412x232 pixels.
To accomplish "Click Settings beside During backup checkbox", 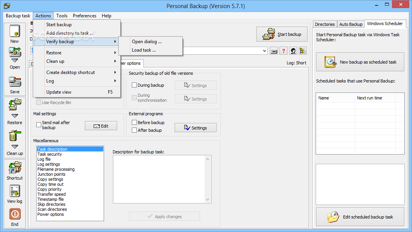I will 195,86.
